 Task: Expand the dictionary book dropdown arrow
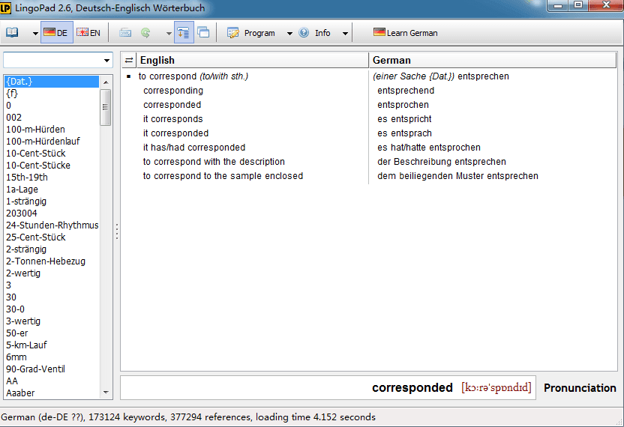point(34,34)
